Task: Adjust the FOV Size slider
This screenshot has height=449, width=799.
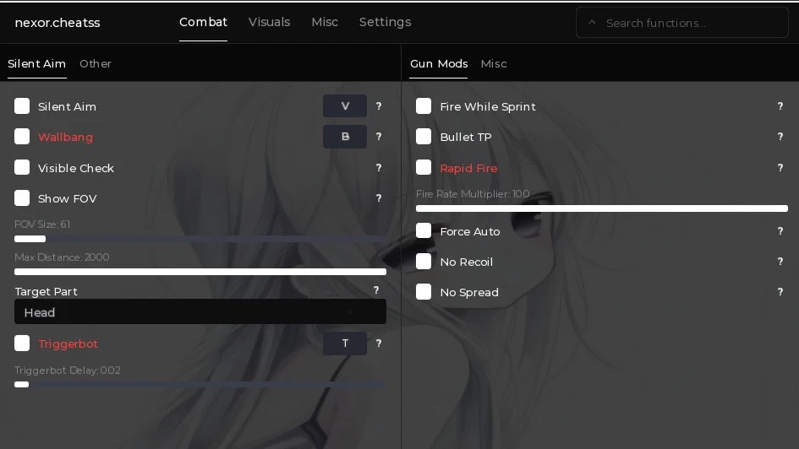Action: pyautogui.click(x=200, y=239)
